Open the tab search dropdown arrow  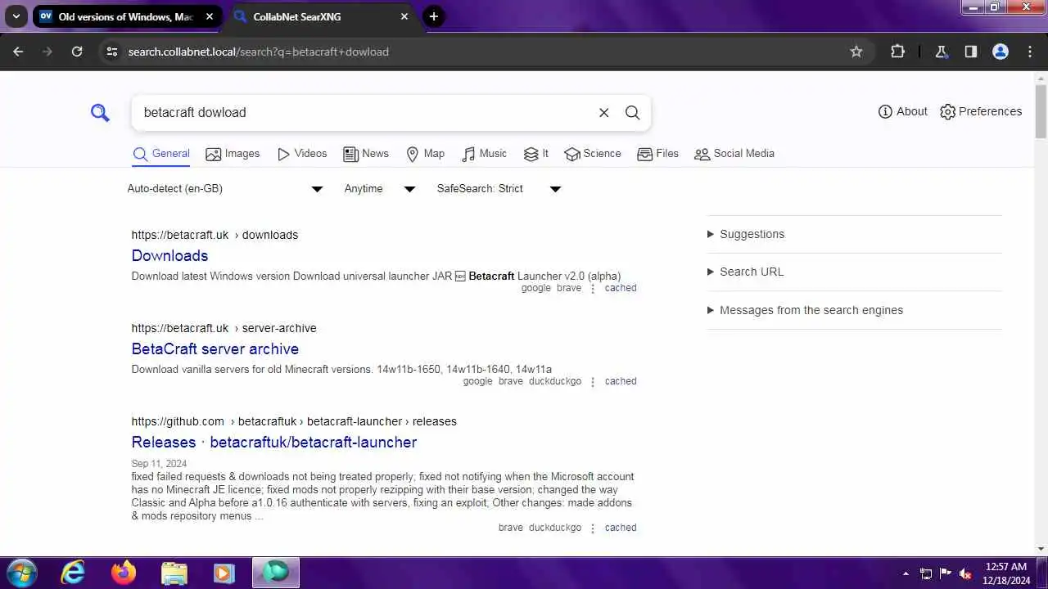(x=16, y=16)
